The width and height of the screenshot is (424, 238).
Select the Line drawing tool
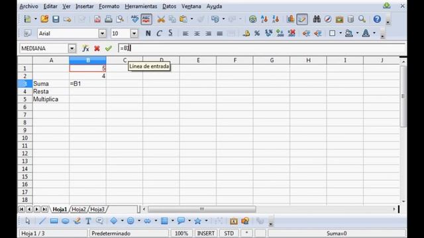42,221
